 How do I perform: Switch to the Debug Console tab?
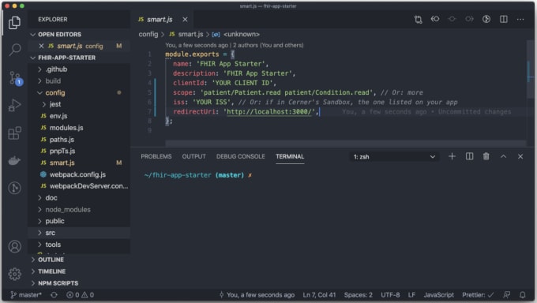240,156
